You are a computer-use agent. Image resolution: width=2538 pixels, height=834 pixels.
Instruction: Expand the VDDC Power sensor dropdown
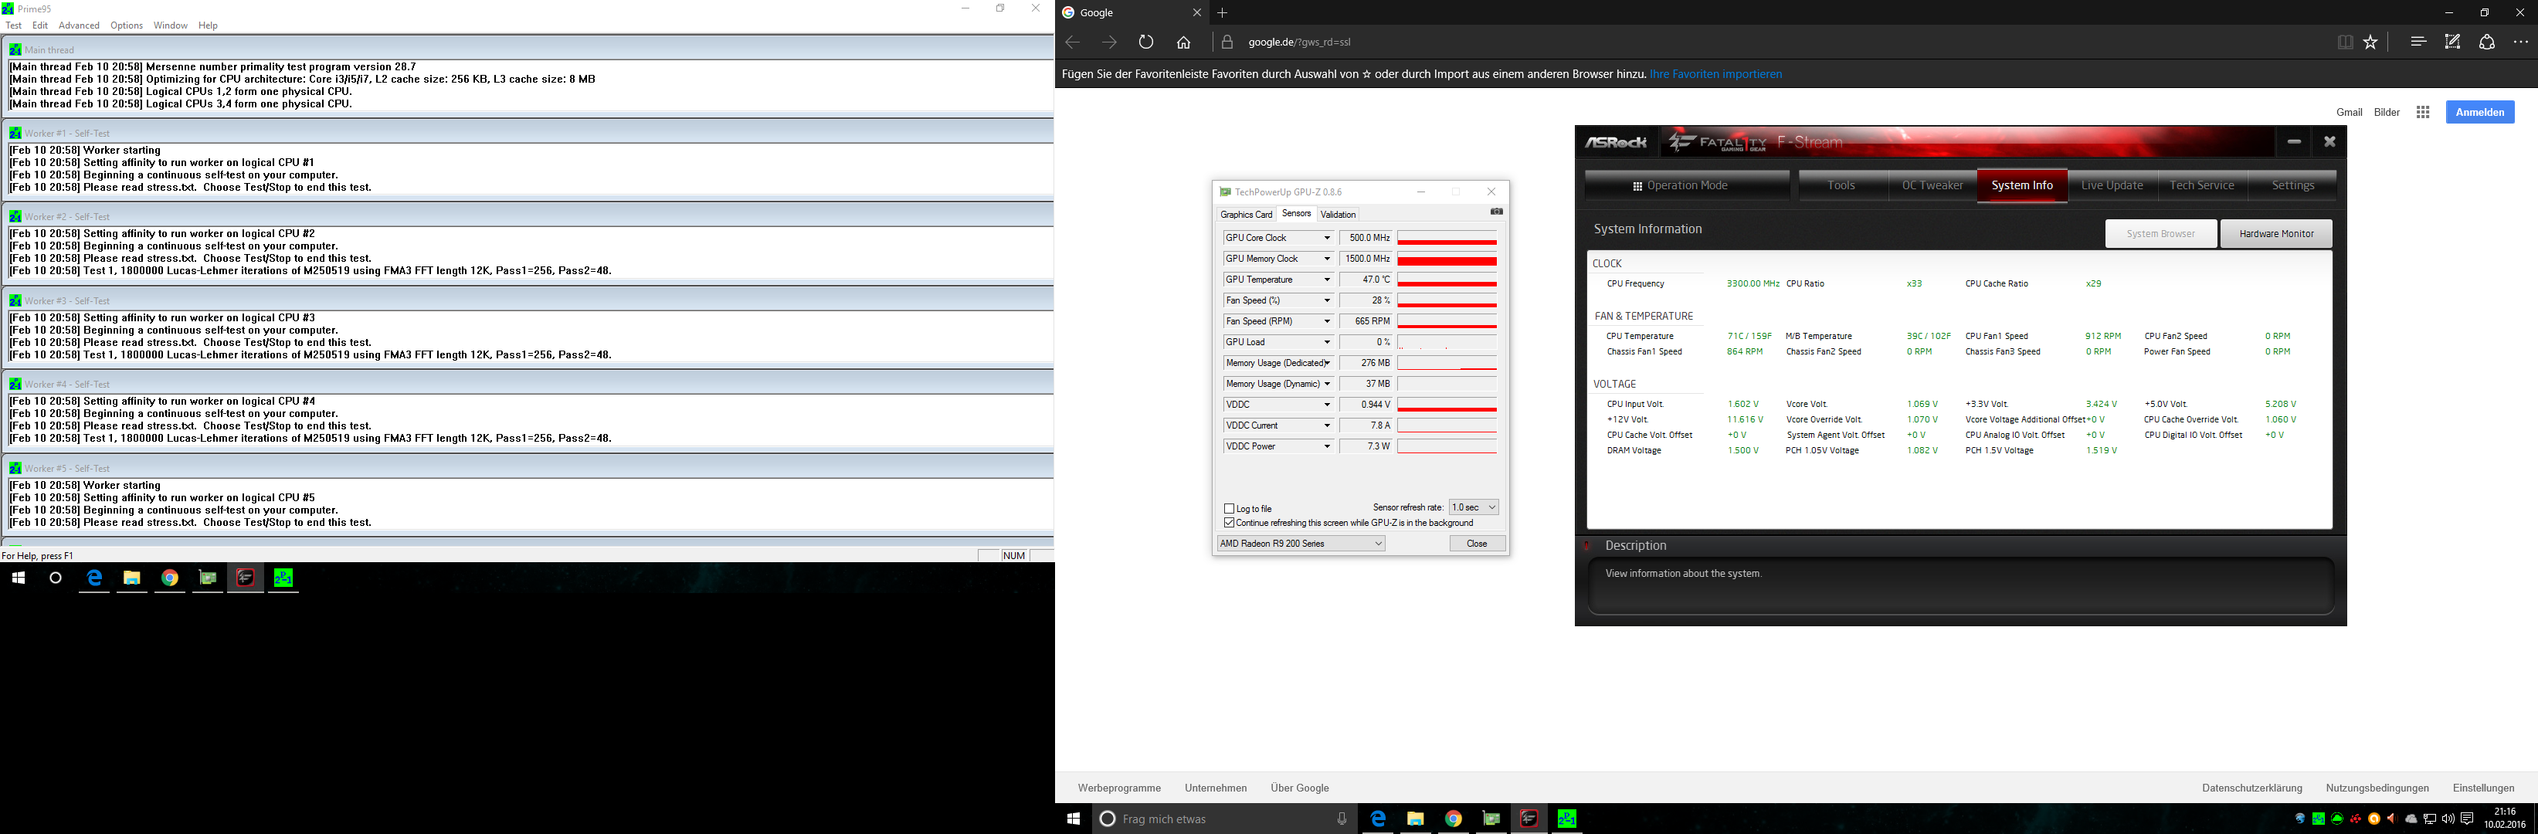(1326, 447)
